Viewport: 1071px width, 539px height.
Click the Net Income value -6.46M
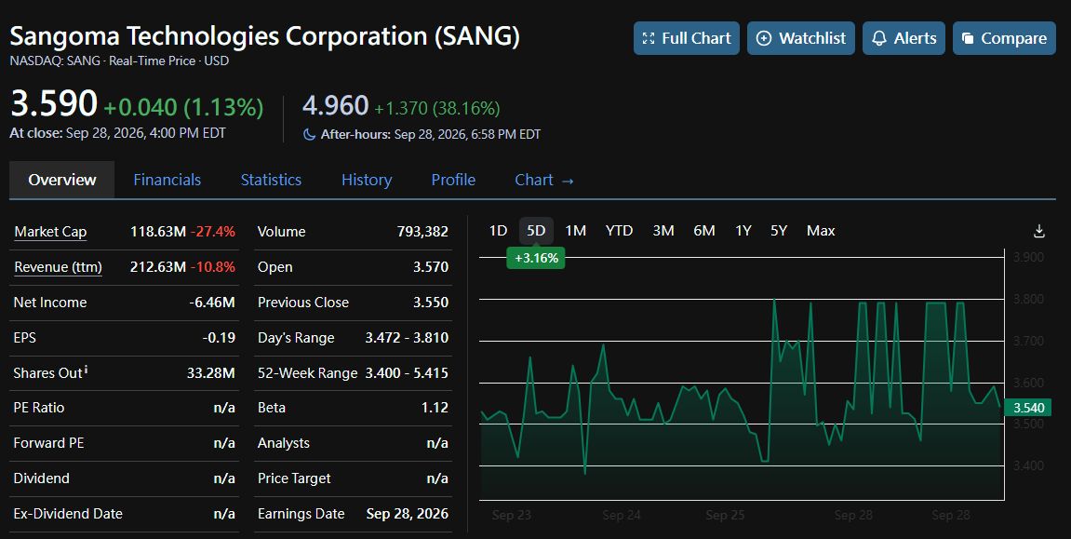[x=212, y=302]
